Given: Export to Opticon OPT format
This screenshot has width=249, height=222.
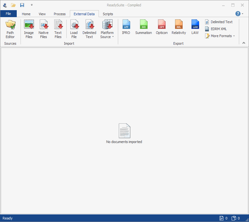Looking at the screenshot, I should pyautogui.click(x=162, y=27).
